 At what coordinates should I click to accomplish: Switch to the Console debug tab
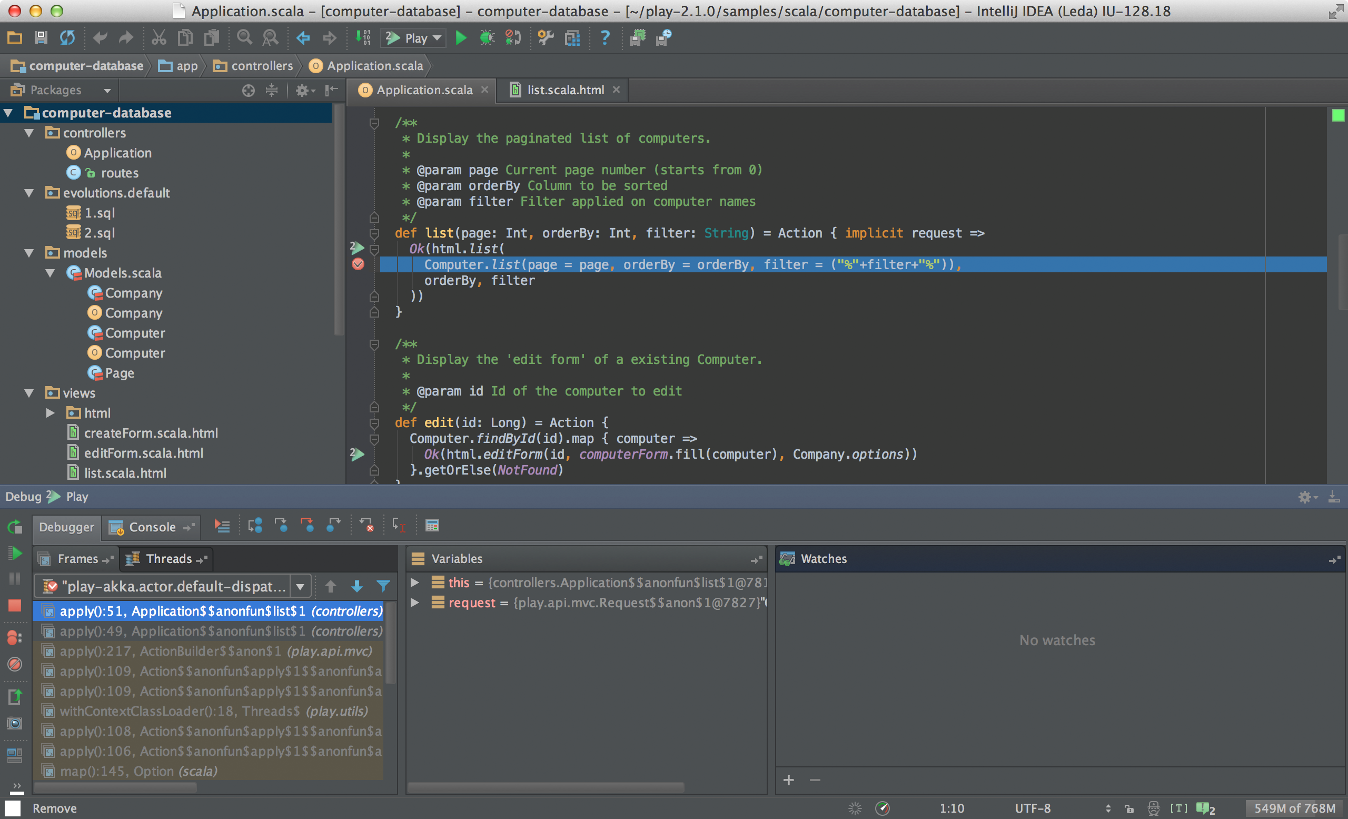click(x=151, y=527)
